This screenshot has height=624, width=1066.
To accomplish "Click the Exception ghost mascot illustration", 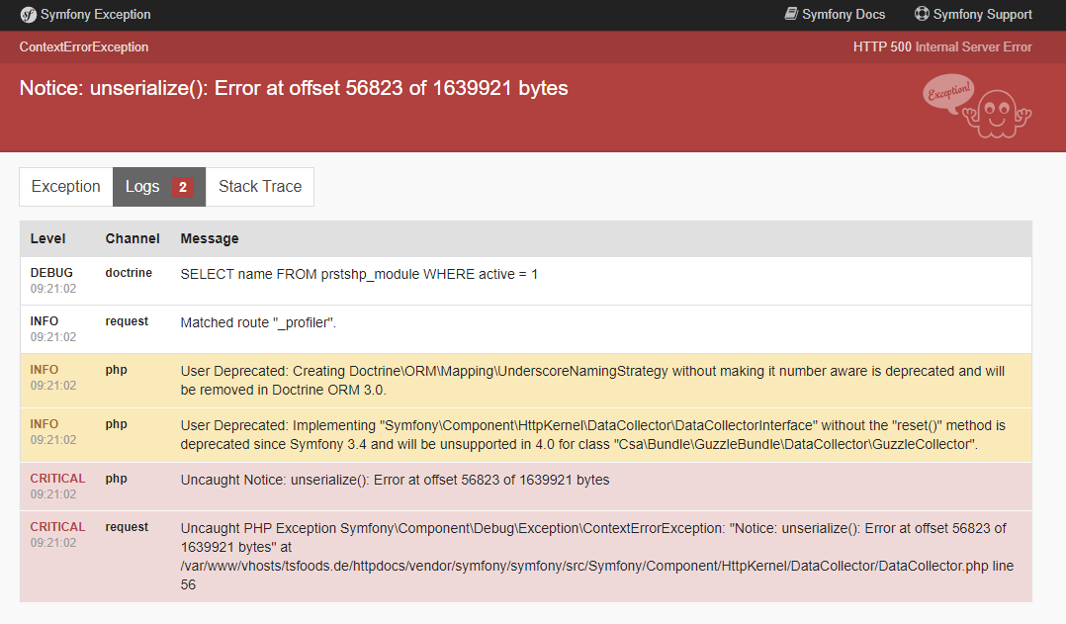I will coord(977,107).
